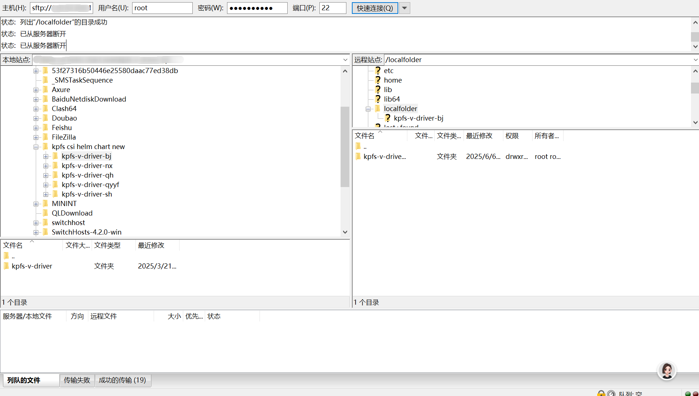This screenshot has height=396, width=699.
Task: Open the local site path dropdown
Action: coord(345,60)
